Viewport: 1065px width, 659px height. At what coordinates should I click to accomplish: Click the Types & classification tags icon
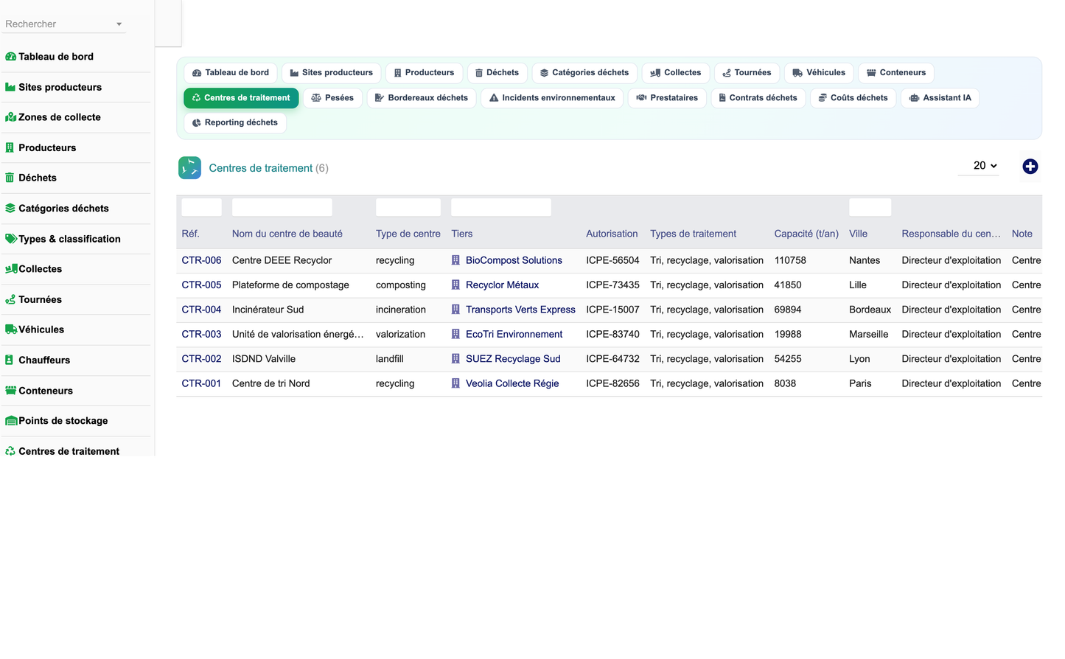tap(11, 239)
